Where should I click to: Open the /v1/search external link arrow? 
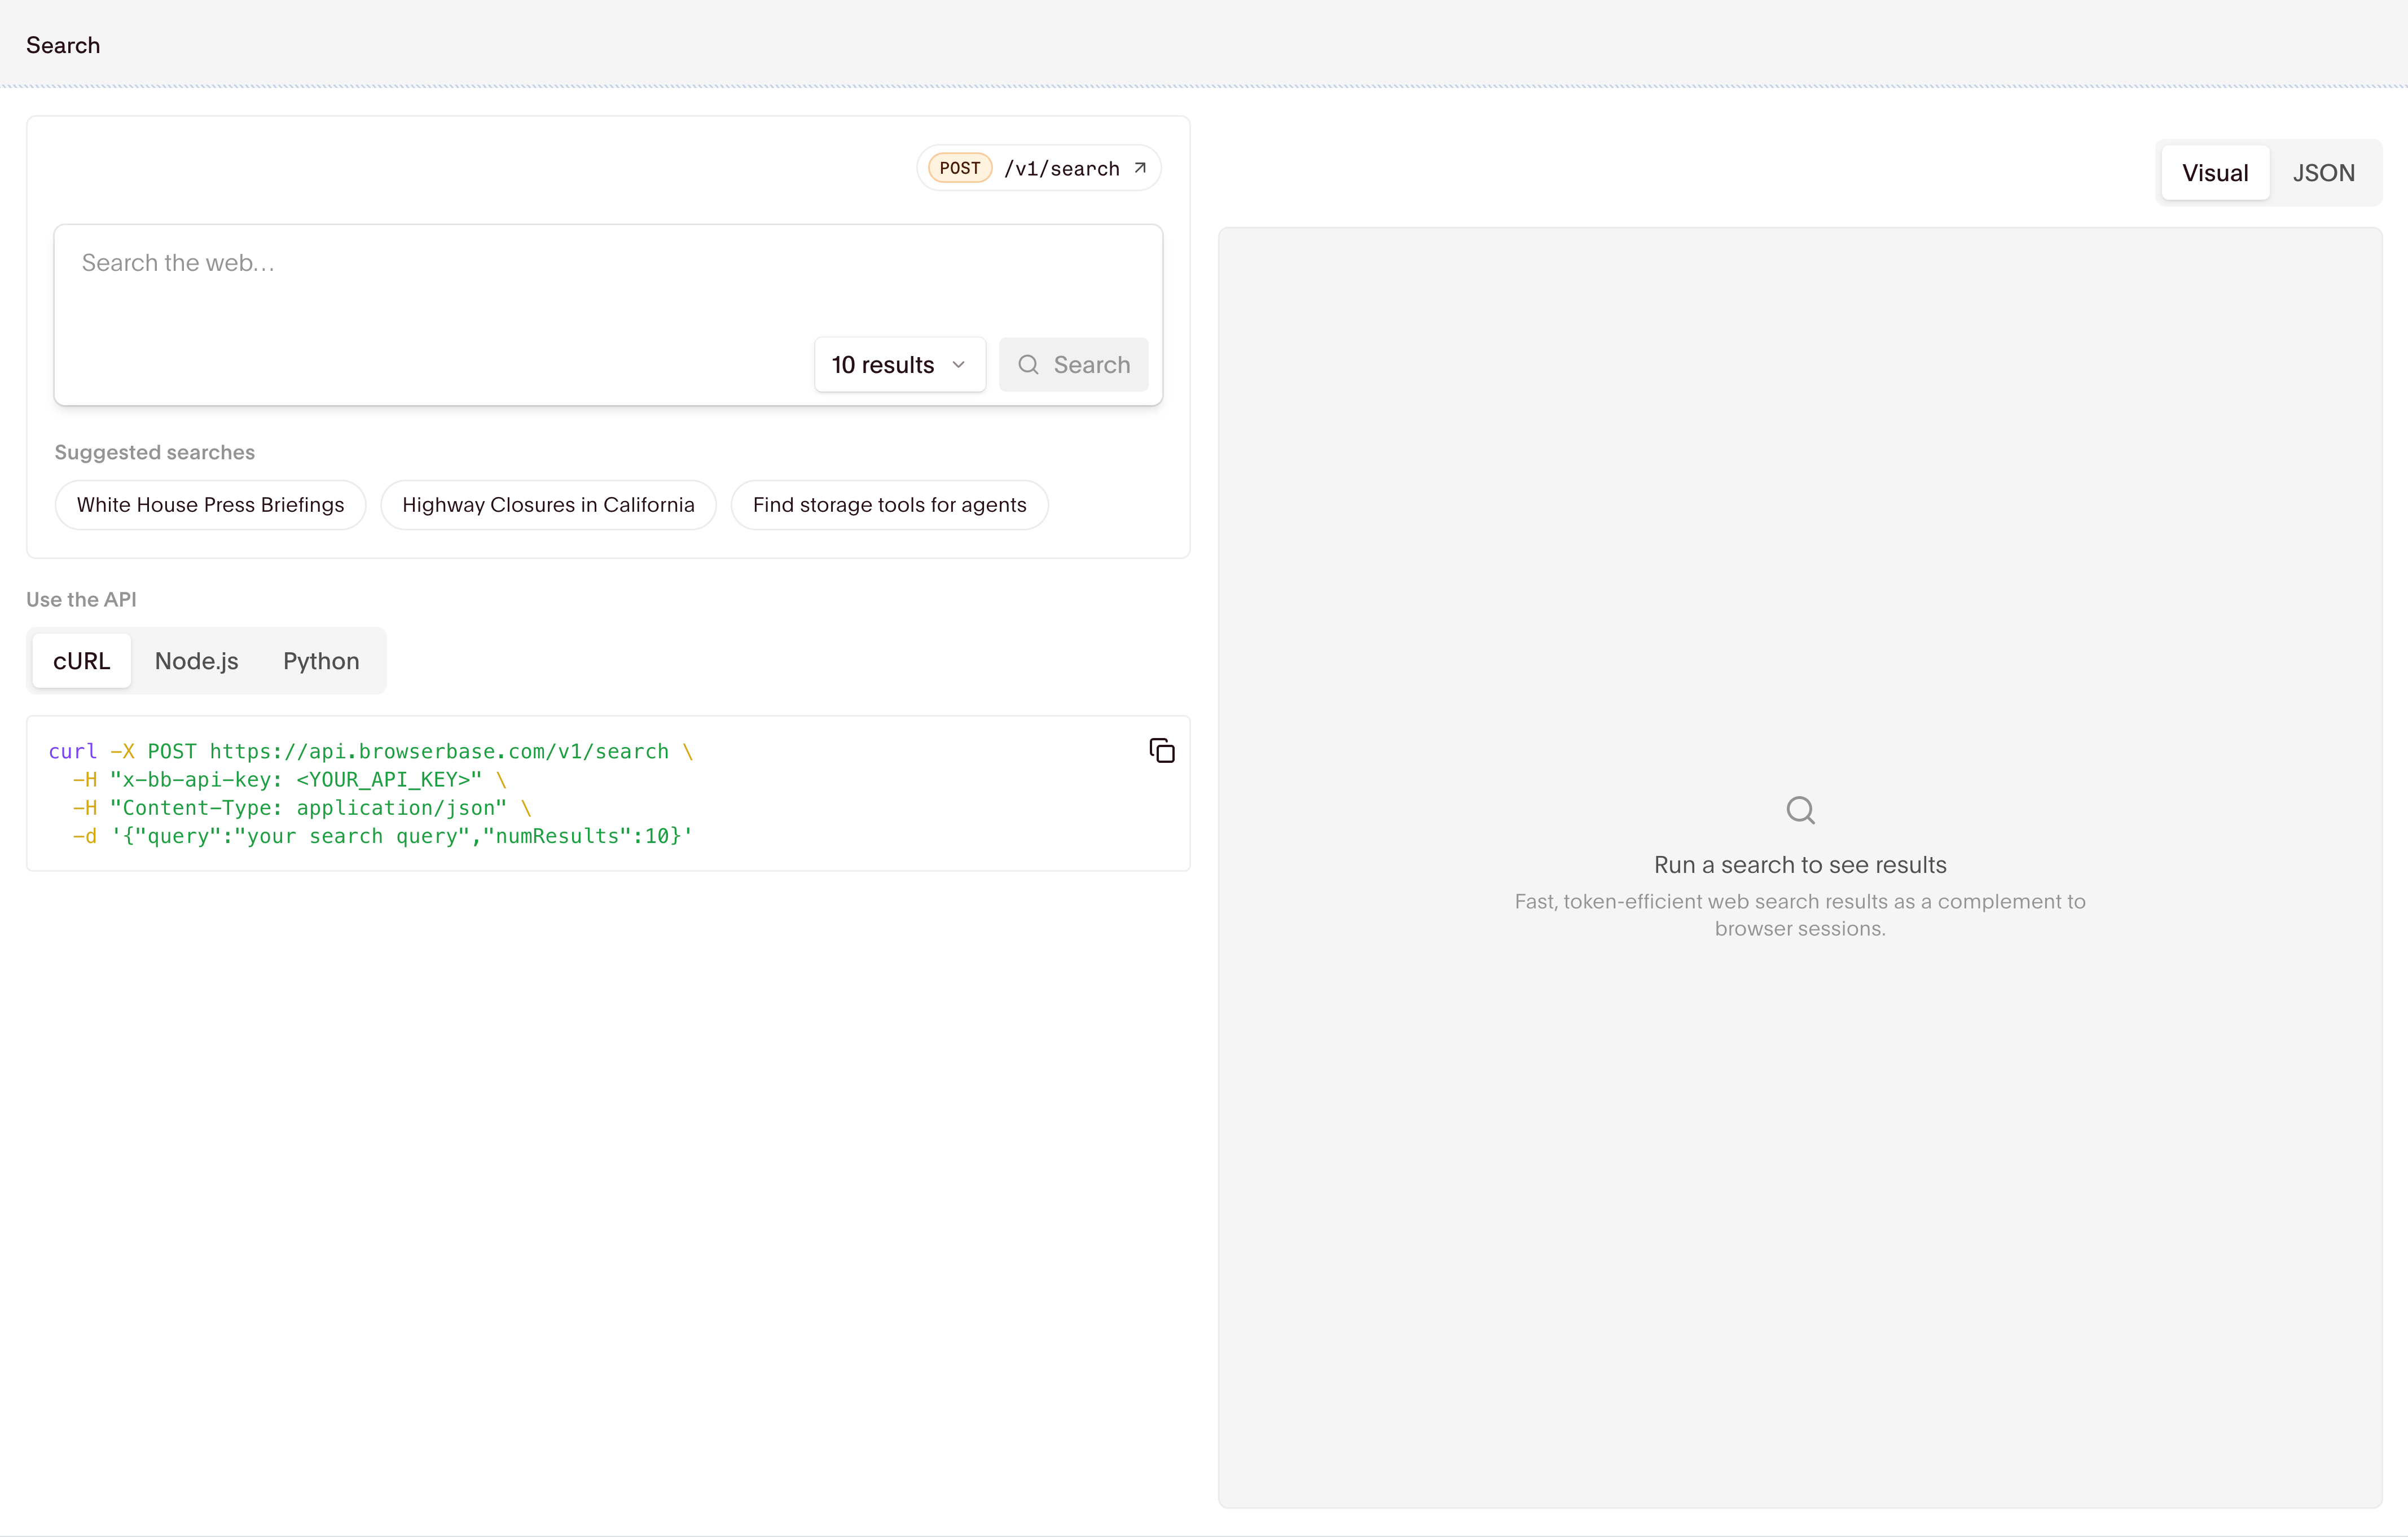coord(1140,168)
